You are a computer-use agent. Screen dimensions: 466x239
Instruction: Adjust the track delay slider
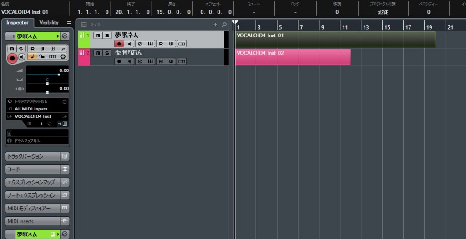pyautogui.click(x=47, y=92)
